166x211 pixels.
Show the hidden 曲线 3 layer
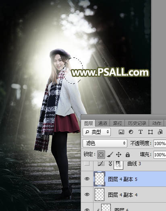point(87,164)
